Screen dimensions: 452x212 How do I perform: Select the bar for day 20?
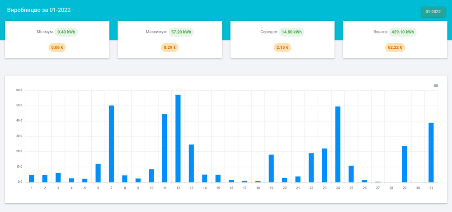tap(284, 180)
